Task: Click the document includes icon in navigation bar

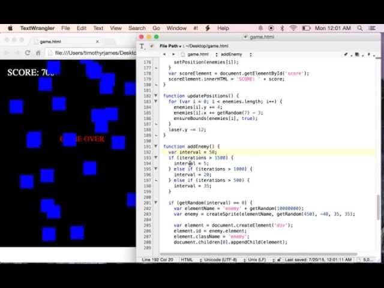Action: (358, 55)
